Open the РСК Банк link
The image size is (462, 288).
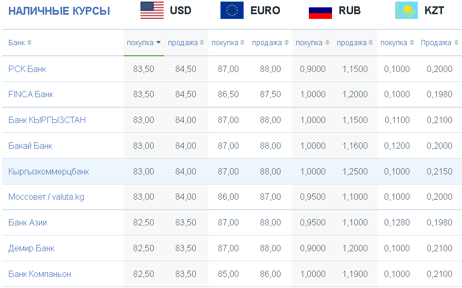(x=27, y=69)
